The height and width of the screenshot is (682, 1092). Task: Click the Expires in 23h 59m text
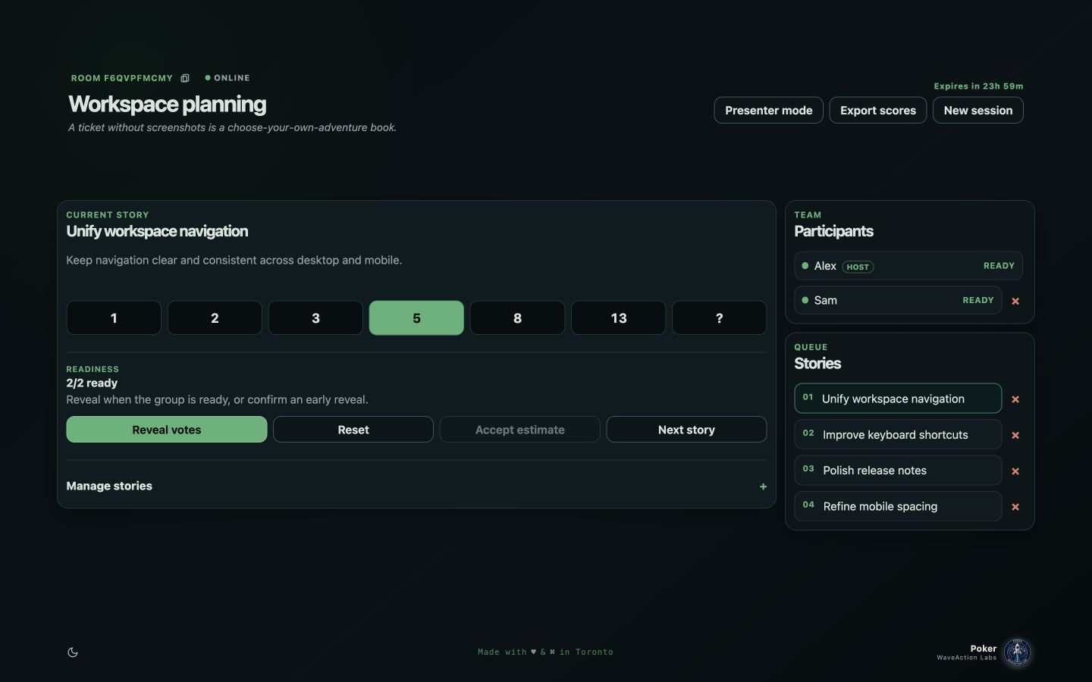pos(978,86)
